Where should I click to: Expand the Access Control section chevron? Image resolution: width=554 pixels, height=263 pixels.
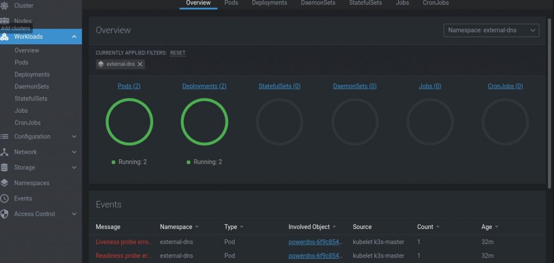click(x=74, y=214)
